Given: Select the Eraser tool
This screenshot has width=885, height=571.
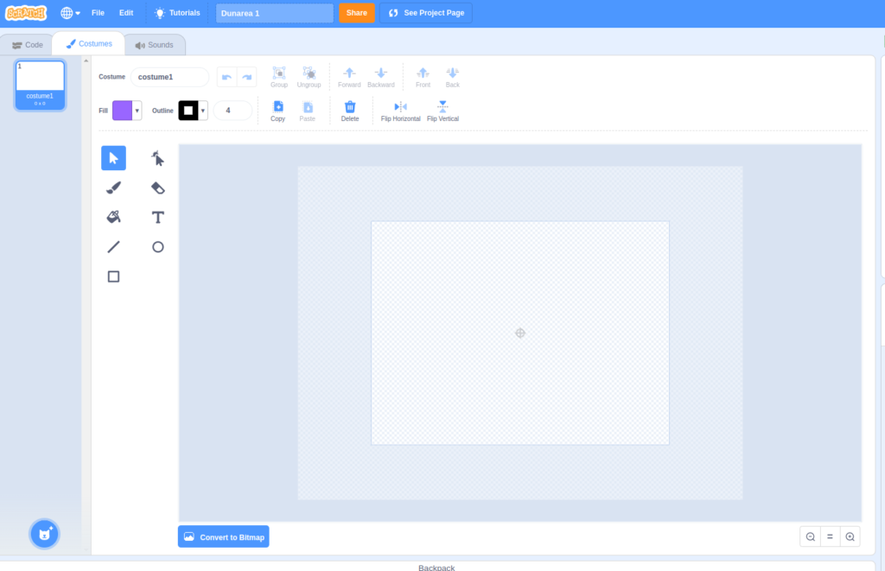Looking at the screenshot, I should [157, 187].
